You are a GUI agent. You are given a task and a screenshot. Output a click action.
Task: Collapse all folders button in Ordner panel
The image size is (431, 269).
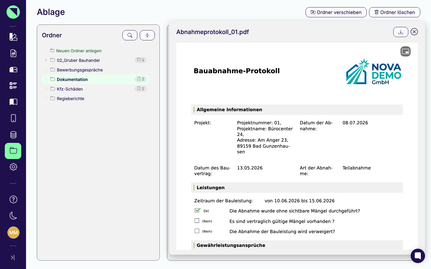click(x=147, y=35)
